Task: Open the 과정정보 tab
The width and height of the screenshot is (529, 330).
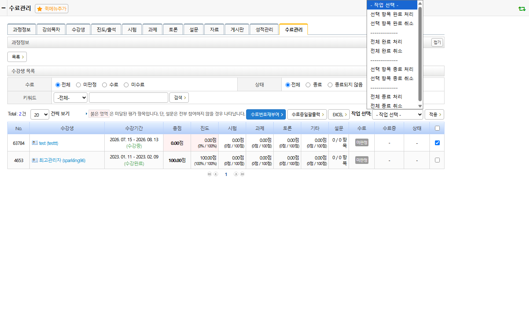Action: point(22,29)
